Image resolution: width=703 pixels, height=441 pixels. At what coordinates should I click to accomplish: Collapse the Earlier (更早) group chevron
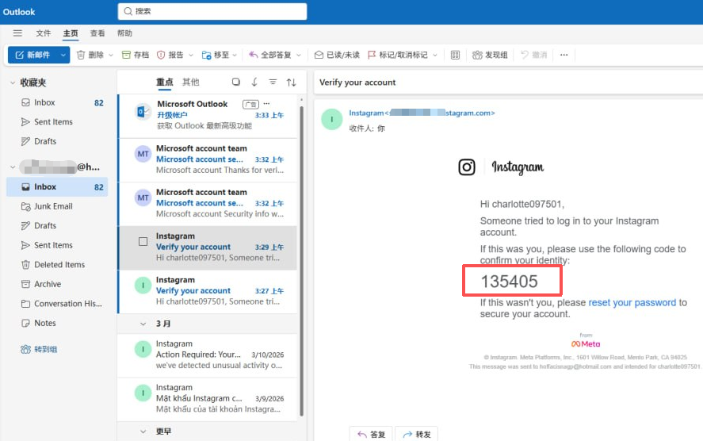pyautogui.click(x=143, y=431)
